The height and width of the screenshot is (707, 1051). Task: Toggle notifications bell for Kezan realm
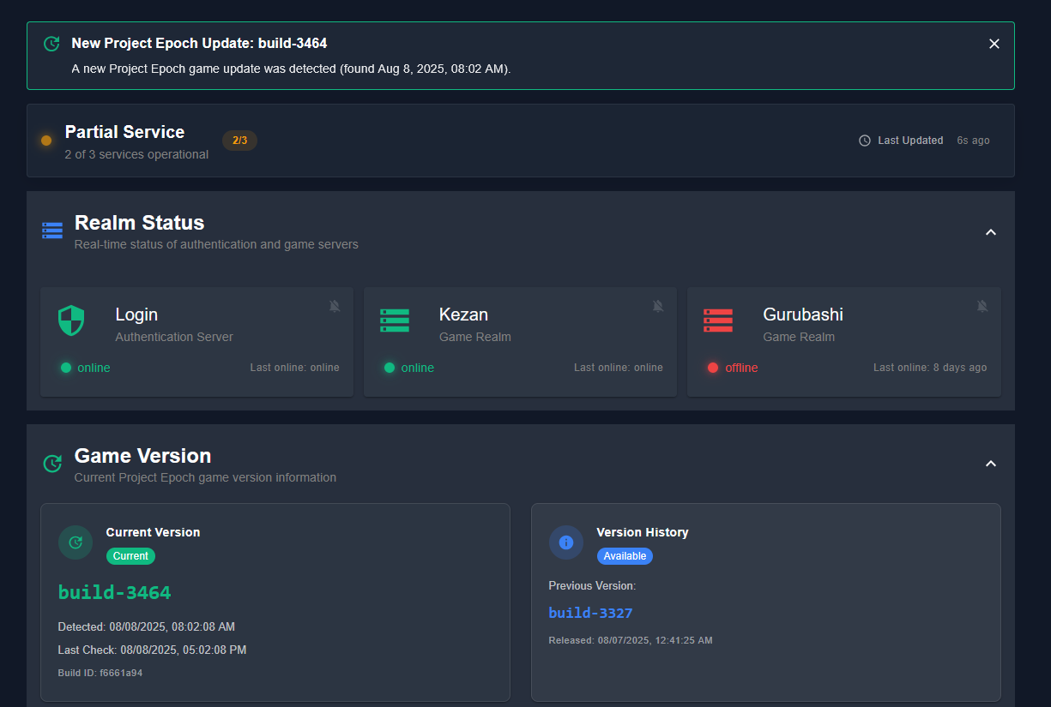[658, 306]
